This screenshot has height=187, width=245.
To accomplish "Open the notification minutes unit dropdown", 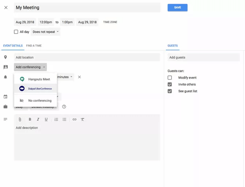I will click(65, 77).
